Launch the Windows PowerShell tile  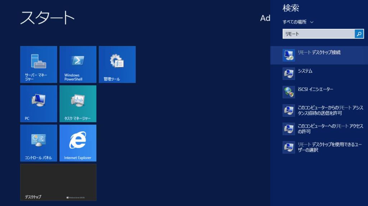(x=78, y=64)
